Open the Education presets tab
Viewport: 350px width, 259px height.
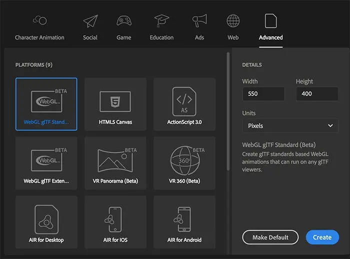click(x=161, y=27)
